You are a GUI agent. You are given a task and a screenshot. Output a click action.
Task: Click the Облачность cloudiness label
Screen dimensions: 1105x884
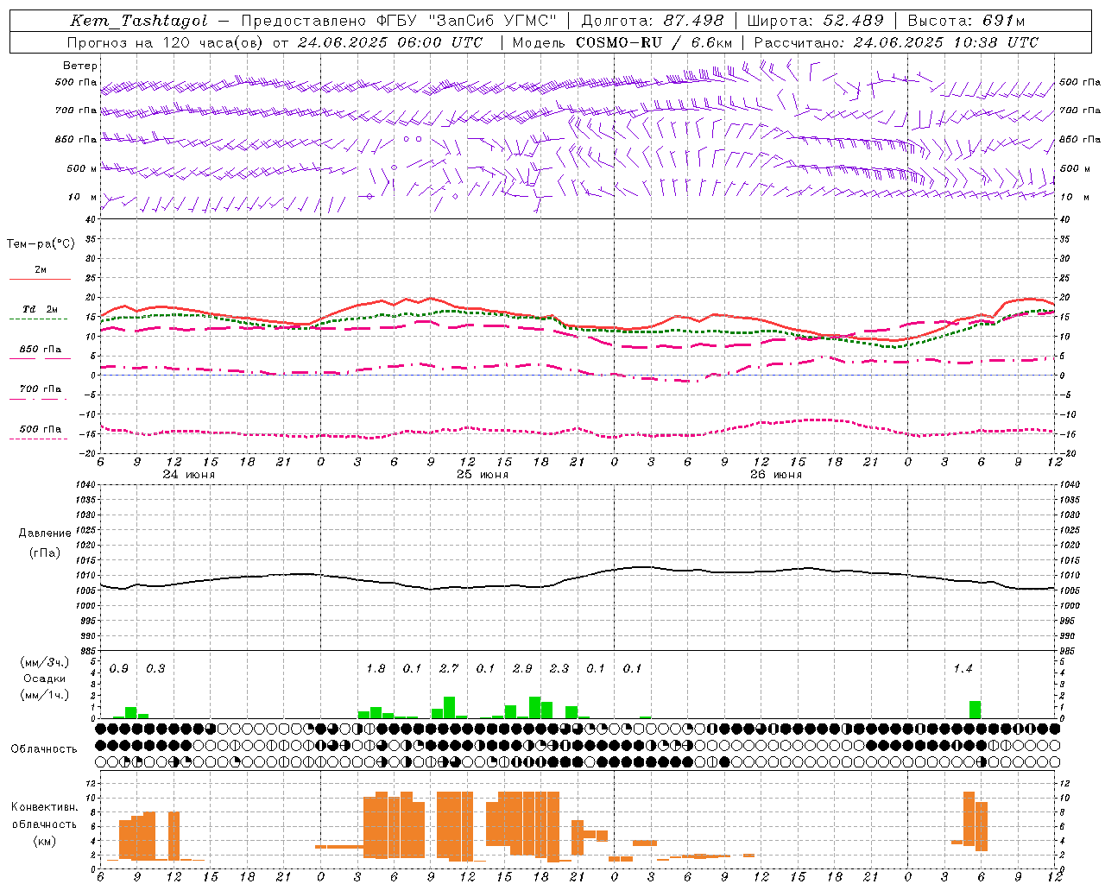click(44, 748)
